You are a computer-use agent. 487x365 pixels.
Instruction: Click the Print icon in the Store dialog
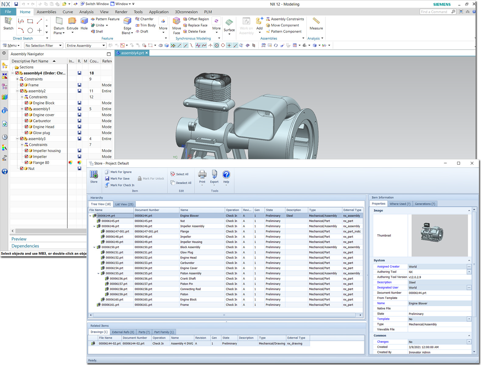(x=202, y=176)
